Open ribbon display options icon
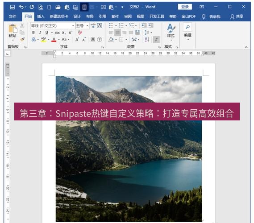Image resolution: width=254 pixels, height=223 pixels. pyautogui.click(x=202, y=7)
